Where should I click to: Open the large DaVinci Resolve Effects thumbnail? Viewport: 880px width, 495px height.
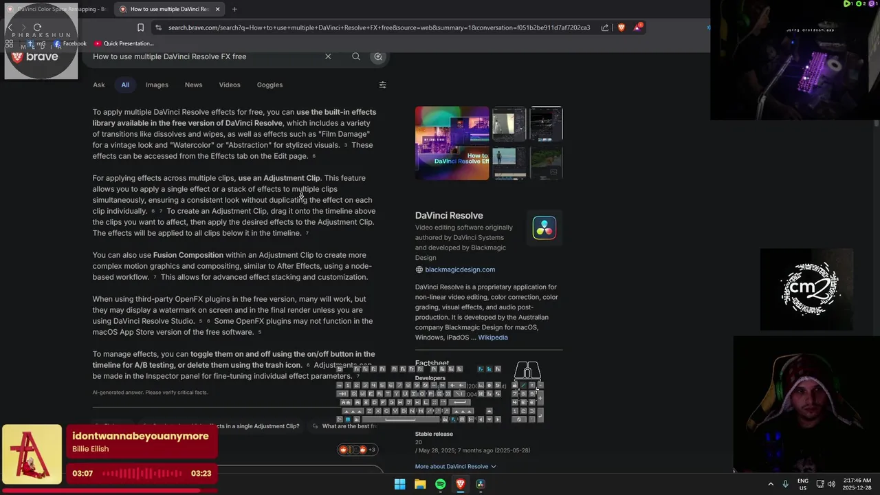pos(452,143)
